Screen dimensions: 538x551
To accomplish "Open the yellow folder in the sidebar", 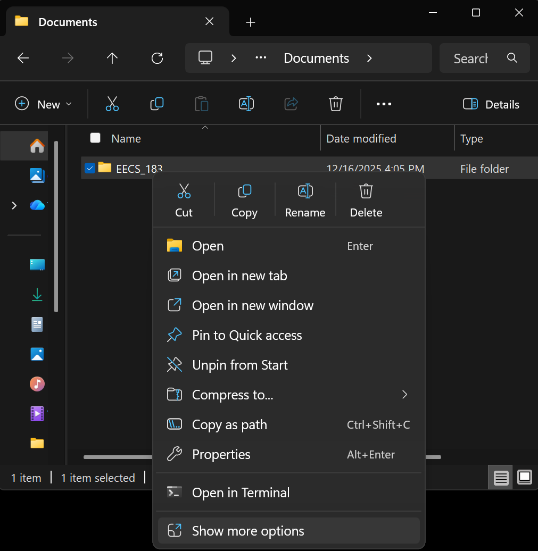I will pyautogui.click(x=37, y=444).
